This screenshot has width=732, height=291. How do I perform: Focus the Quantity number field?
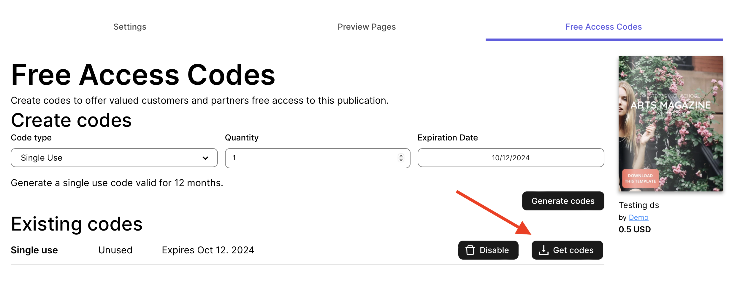tap(312, 158)
